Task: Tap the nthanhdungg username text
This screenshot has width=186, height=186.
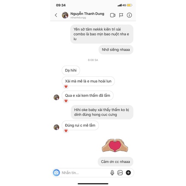Action: [78, 18]
